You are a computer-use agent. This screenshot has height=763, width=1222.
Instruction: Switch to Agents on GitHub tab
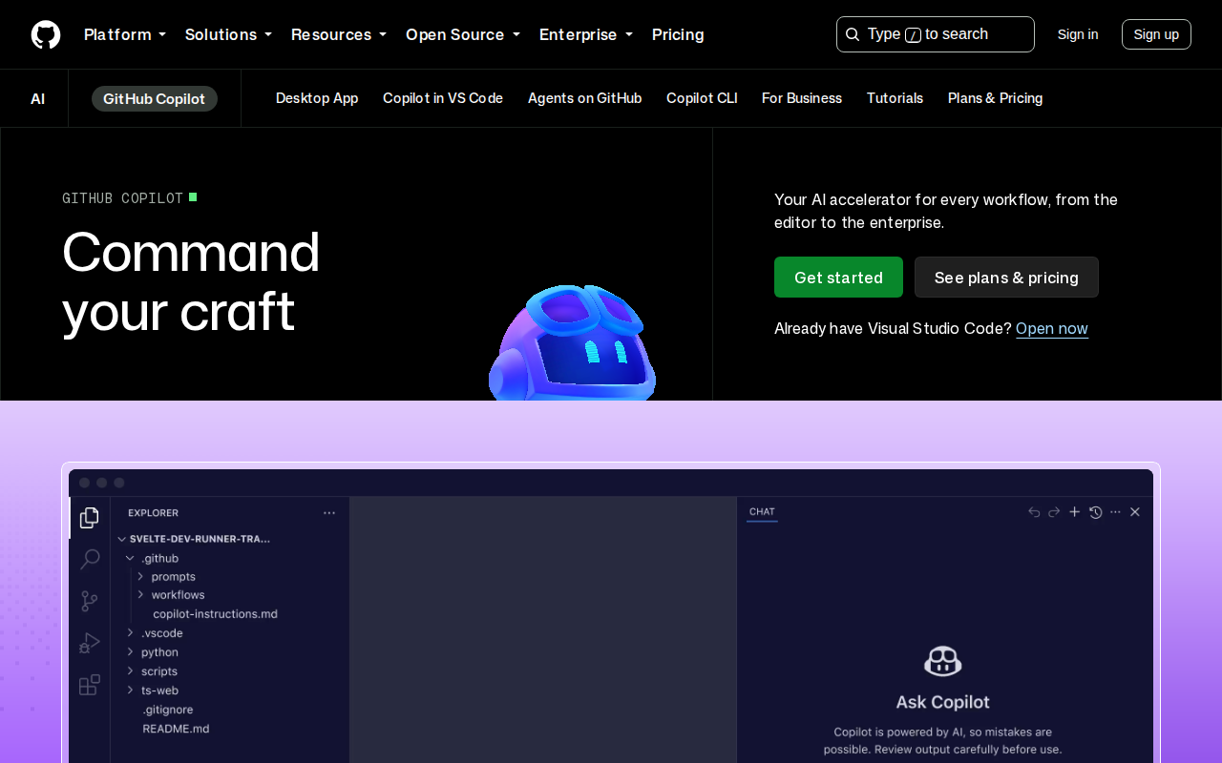point(585,98)
